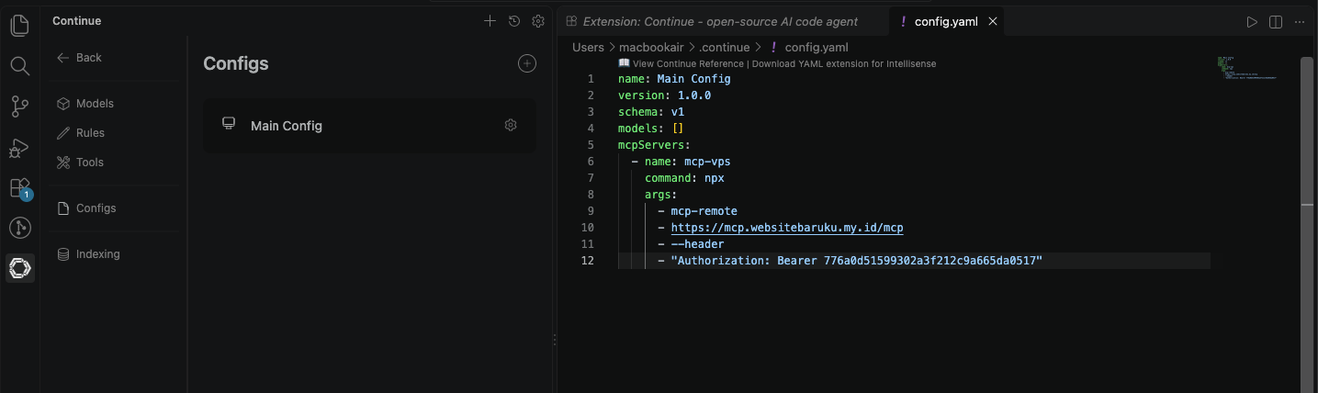This screenshot has width=1318, height=393.
Task: Open the Continue hexagon activity icon
Action: 19,268
